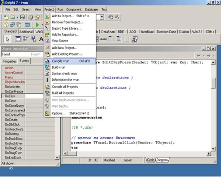Open the forward-history dropdown arrow in editor
The height and width of the screenshot is (177, 221).
coord(213,56)
